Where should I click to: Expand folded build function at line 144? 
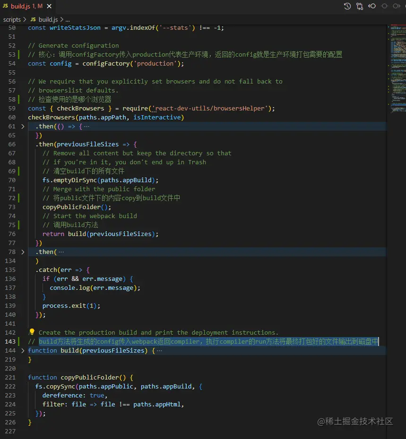click(23, 351)
